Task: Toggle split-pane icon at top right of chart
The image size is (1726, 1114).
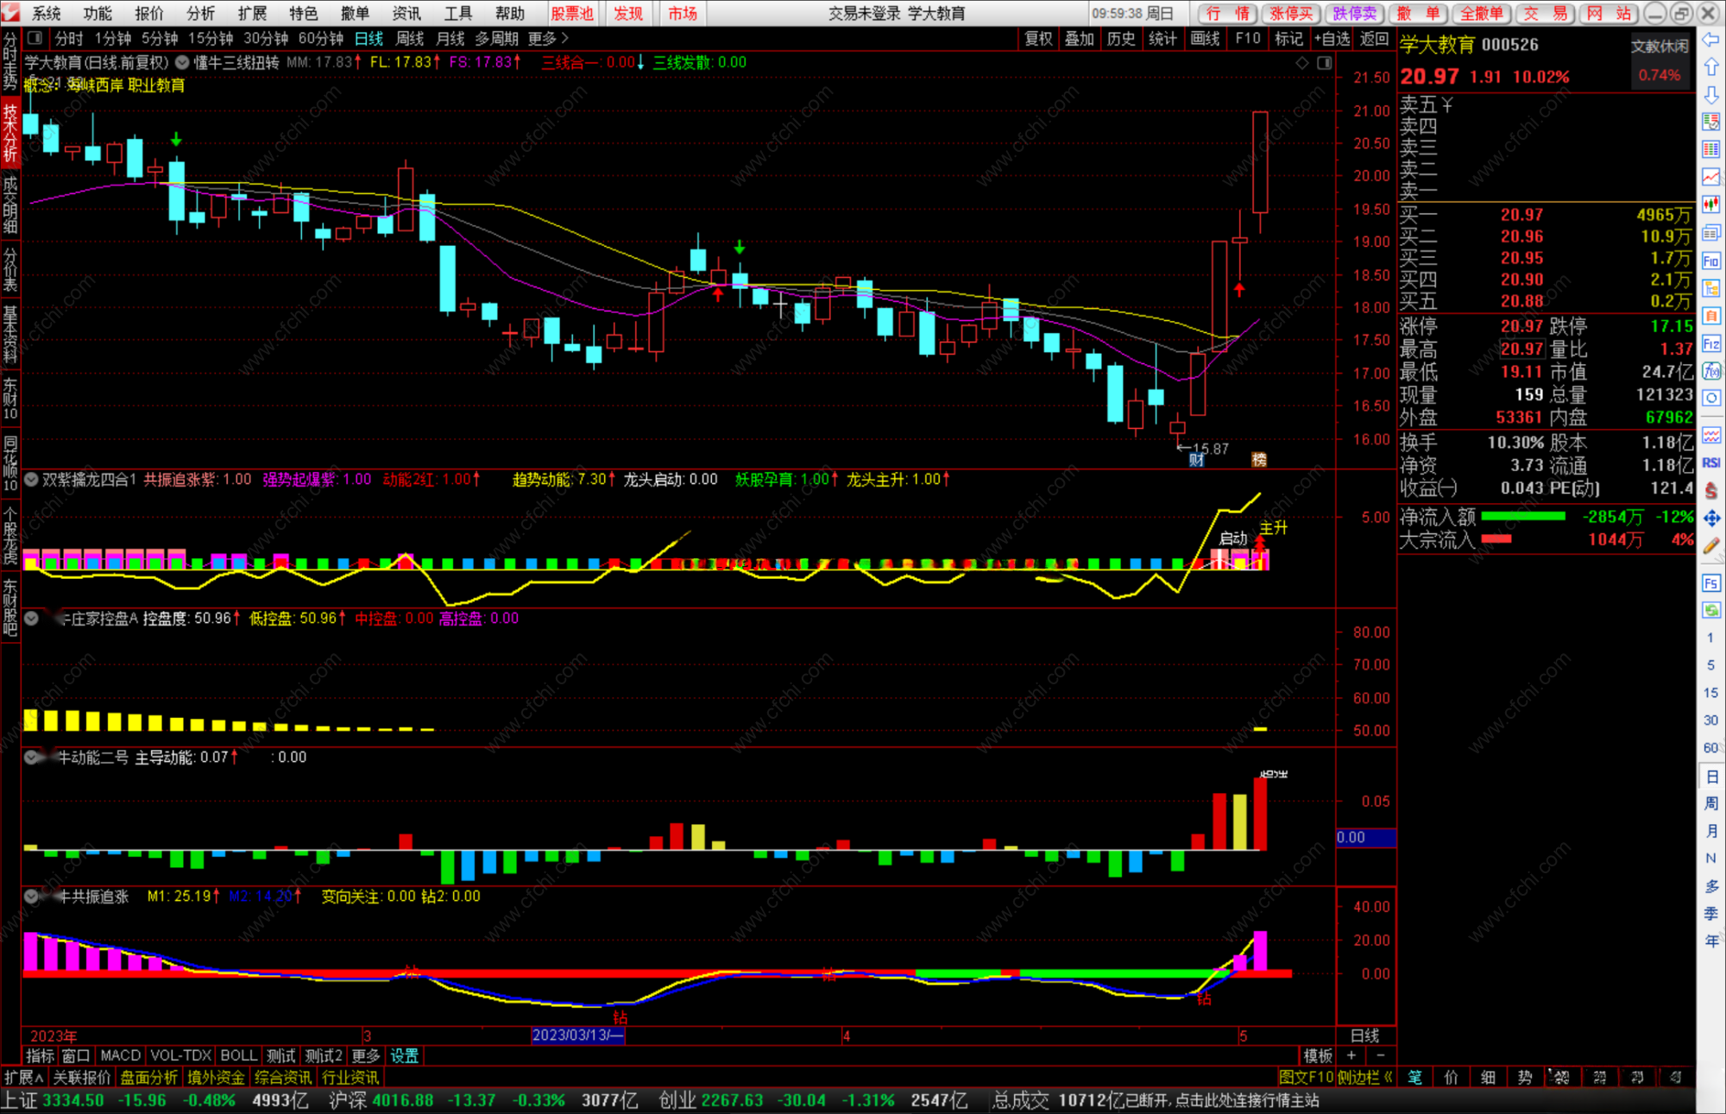Action: click(1325, 63)
